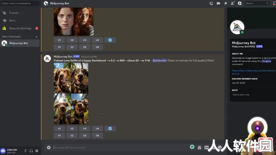Click Midjourney Bot title in header
The width and height of the screenshot is (276, 155).
(x=60, y=3)
